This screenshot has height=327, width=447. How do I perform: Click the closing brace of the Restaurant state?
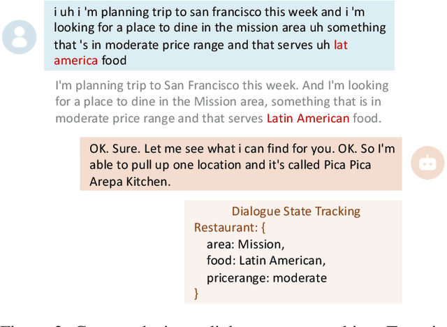[196, 294]
